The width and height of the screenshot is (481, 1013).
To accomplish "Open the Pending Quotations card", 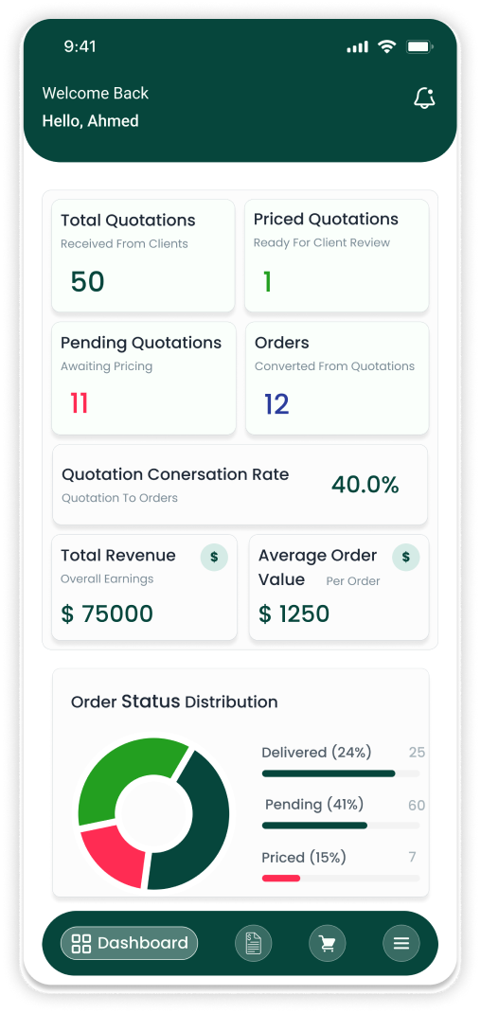I will click(x=144, y=378).
